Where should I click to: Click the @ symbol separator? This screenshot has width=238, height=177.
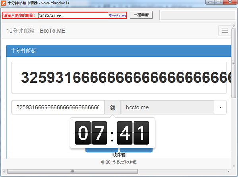pyautogui.click(x=112, y=107)
